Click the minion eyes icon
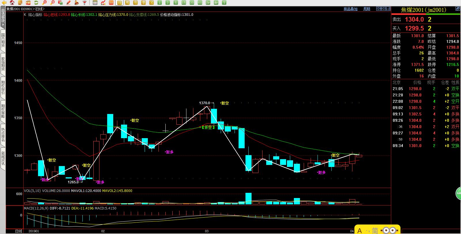This screenshot has width=461, height=234. [x=389, y=230]
